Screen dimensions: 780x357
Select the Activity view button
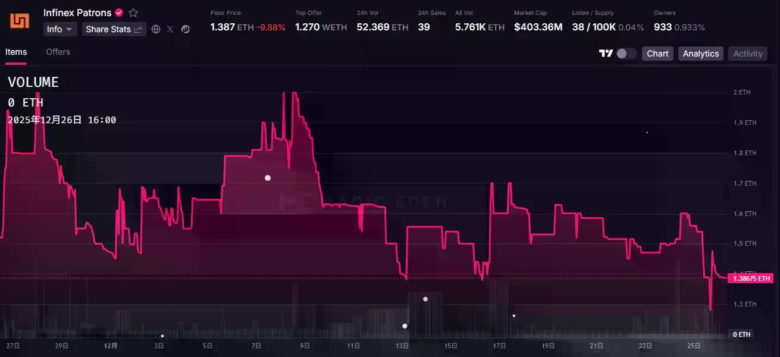pyautogui.click(x=747, y=54)
